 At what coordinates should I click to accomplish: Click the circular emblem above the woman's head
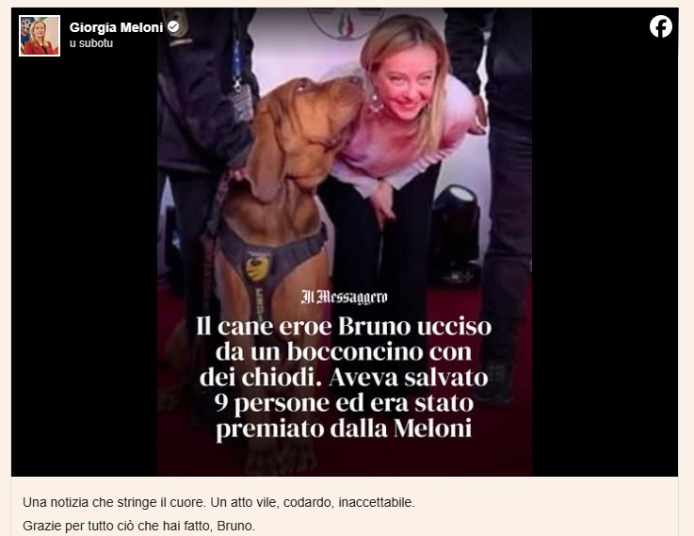[x=346, y=22]
